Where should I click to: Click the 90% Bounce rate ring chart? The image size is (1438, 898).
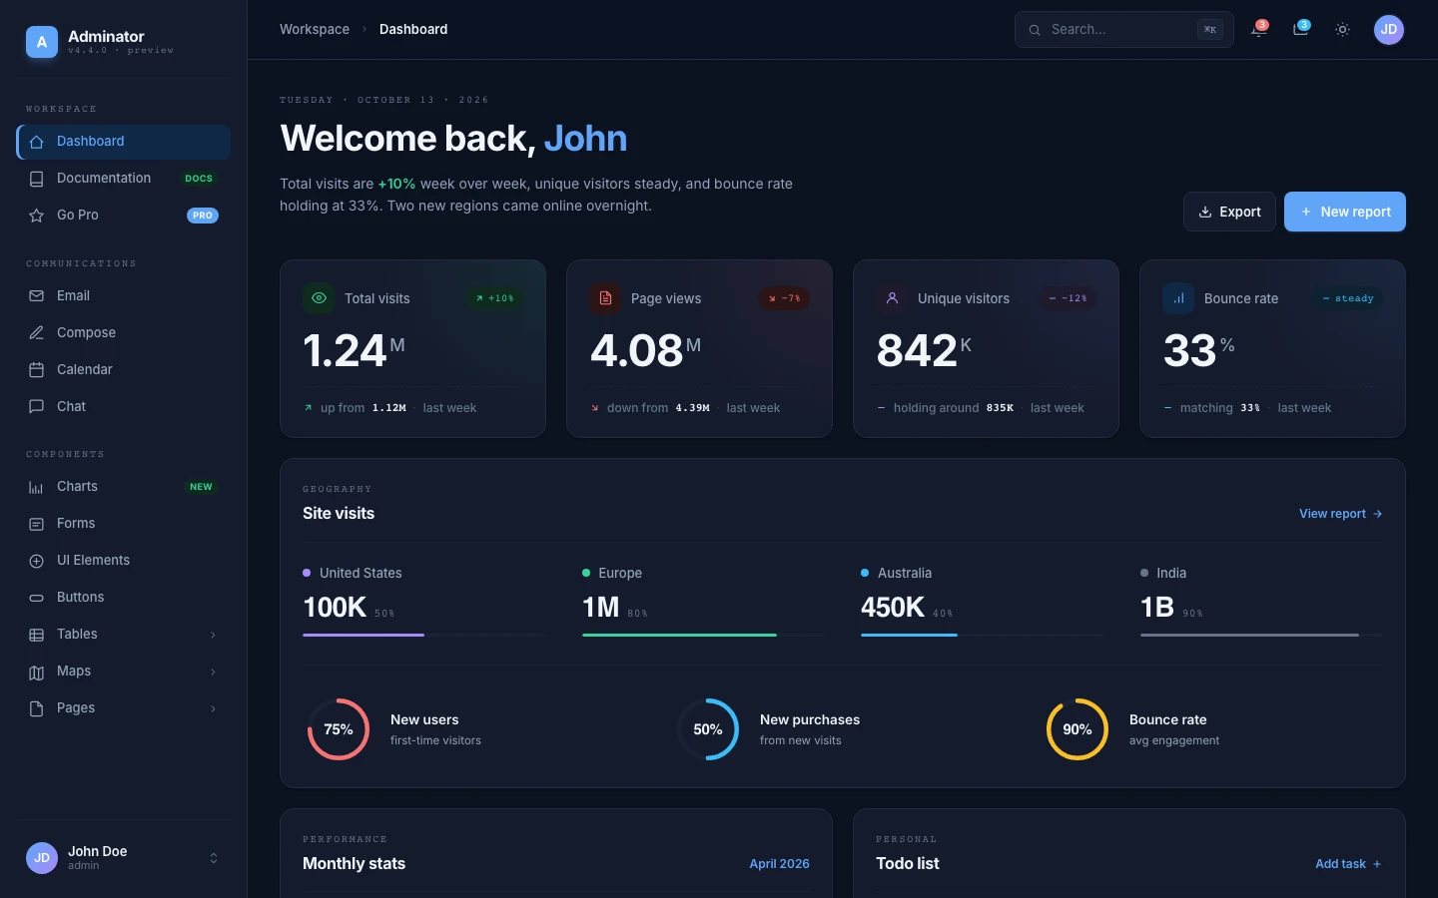tap(1078, 729)
